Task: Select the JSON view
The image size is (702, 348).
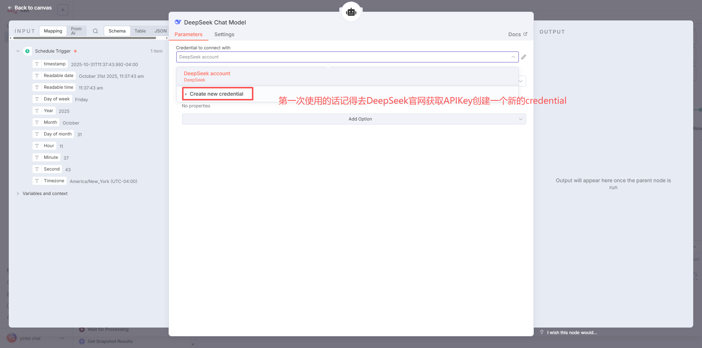Action: (x=161, y=31)
